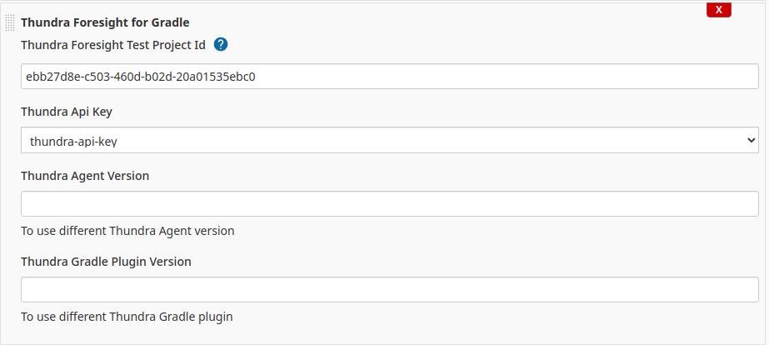
Task: Focus the Test Project Id input field
Action: tap(389, 76)
